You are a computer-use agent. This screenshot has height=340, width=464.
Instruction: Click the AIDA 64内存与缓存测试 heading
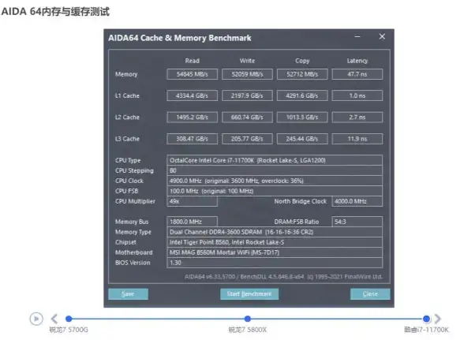(55, 12)
